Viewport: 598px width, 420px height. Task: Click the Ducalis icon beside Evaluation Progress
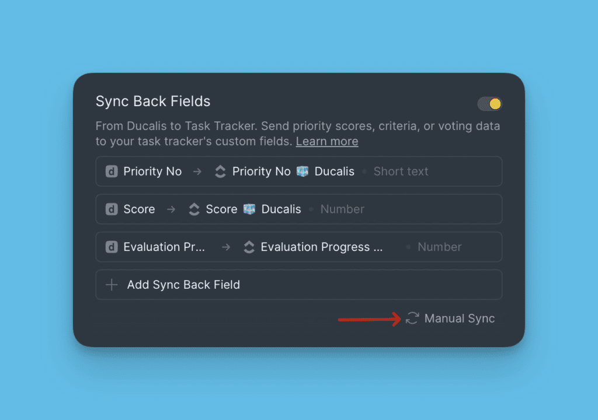[112, 247]
